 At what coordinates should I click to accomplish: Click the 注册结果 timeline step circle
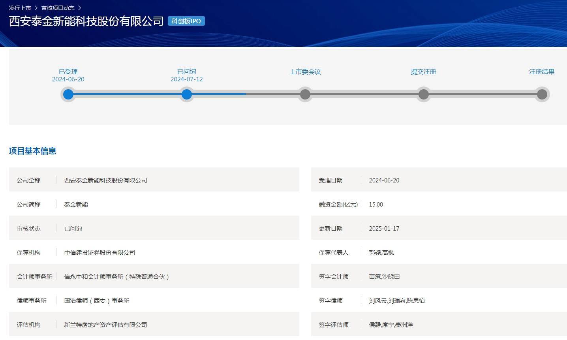(x=542, y=94)
